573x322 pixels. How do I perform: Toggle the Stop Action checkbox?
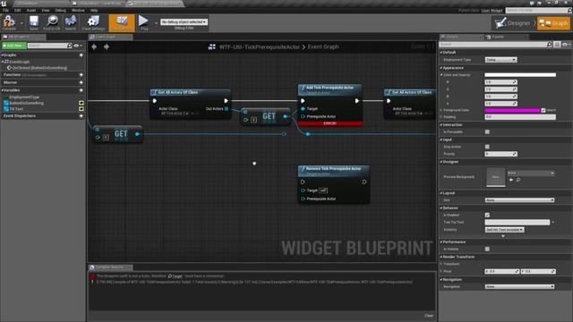pyautogui.click(x=487, y=147)
